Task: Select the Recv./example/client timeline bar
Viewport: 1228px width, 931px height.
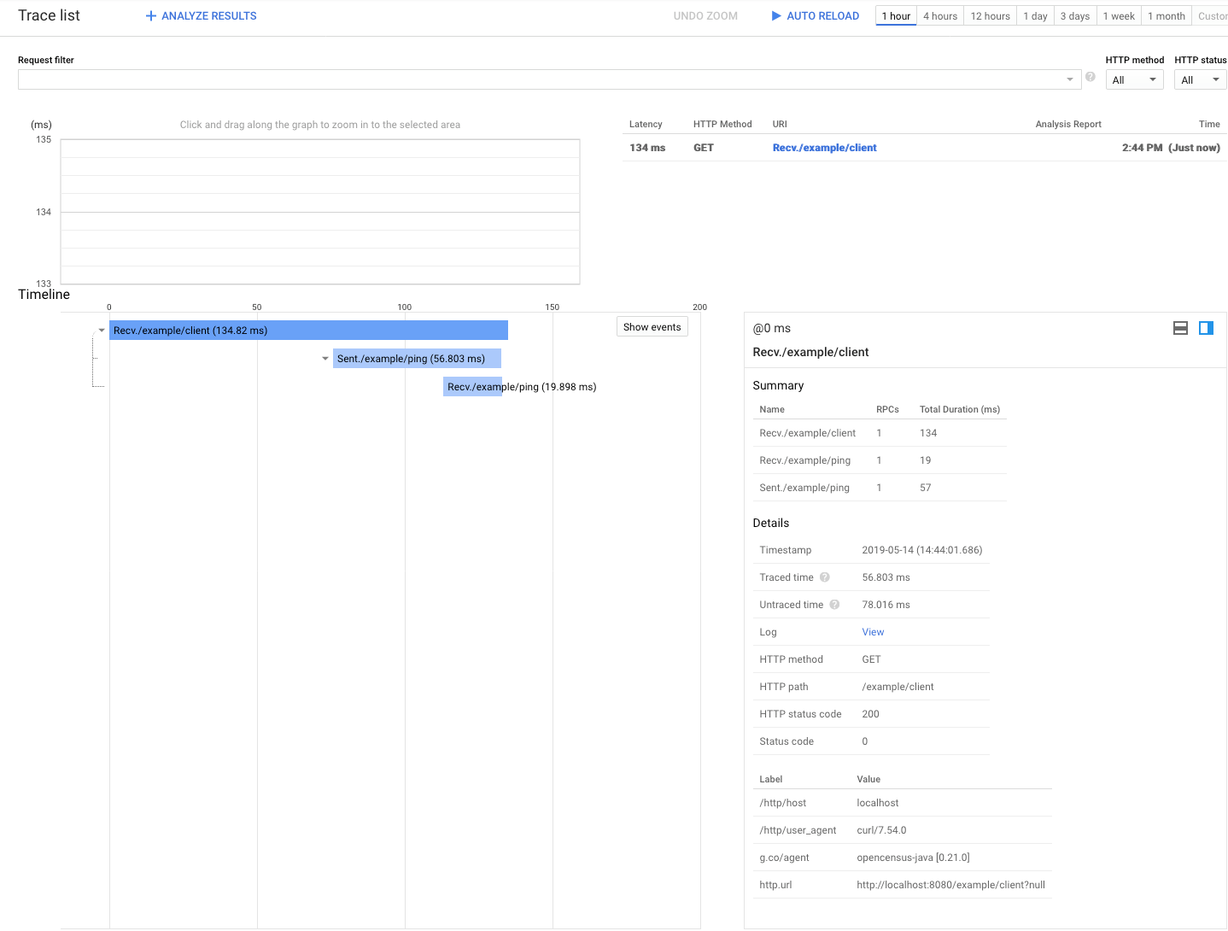Action: click(x=308, y=331)
